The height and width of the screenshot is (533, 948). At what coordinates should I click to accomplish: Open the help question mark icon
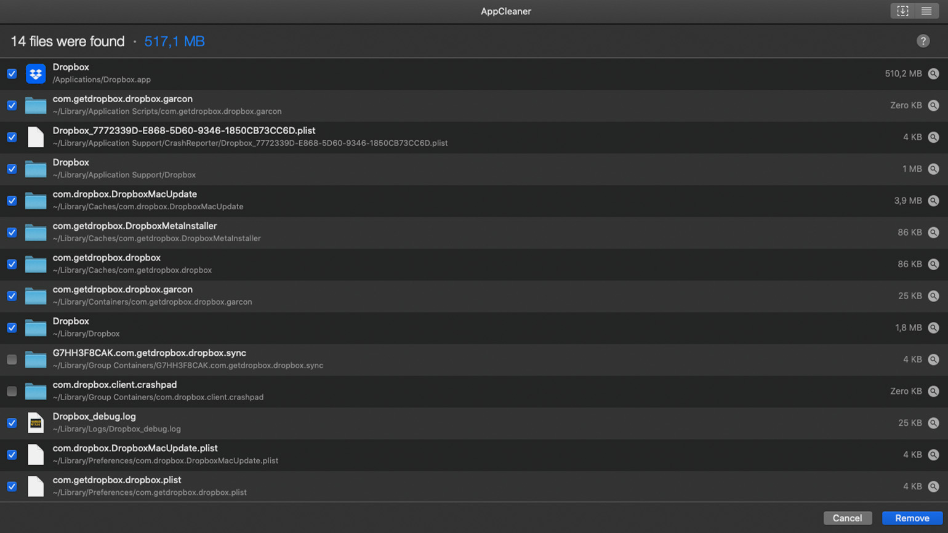coord(923,41)
